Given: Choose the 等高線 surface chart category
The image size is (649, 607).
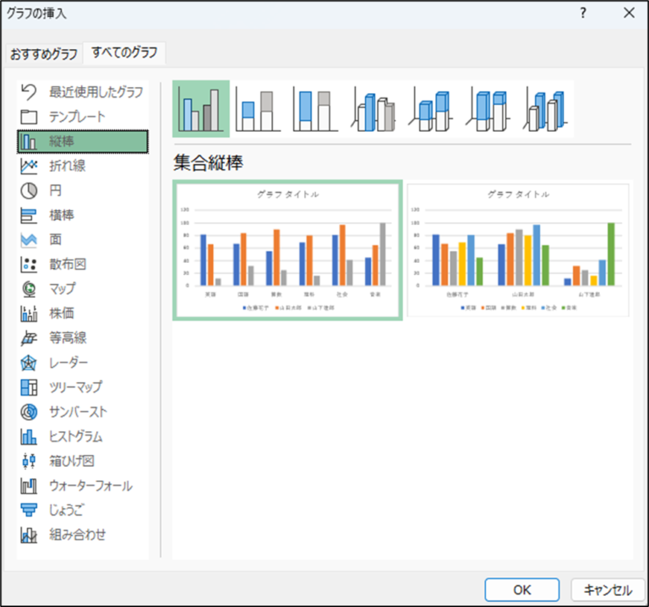Looking at the screenshot, I should click(x=83, y=338).
